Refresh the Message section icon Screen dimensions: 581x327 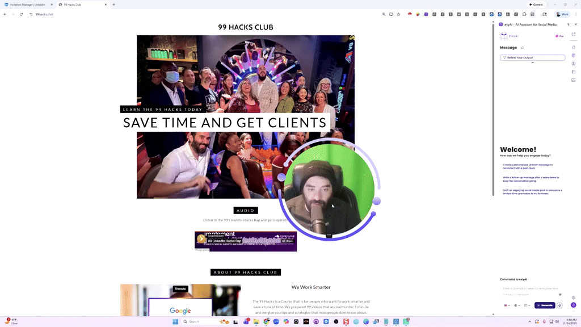(x=523, y=48)
